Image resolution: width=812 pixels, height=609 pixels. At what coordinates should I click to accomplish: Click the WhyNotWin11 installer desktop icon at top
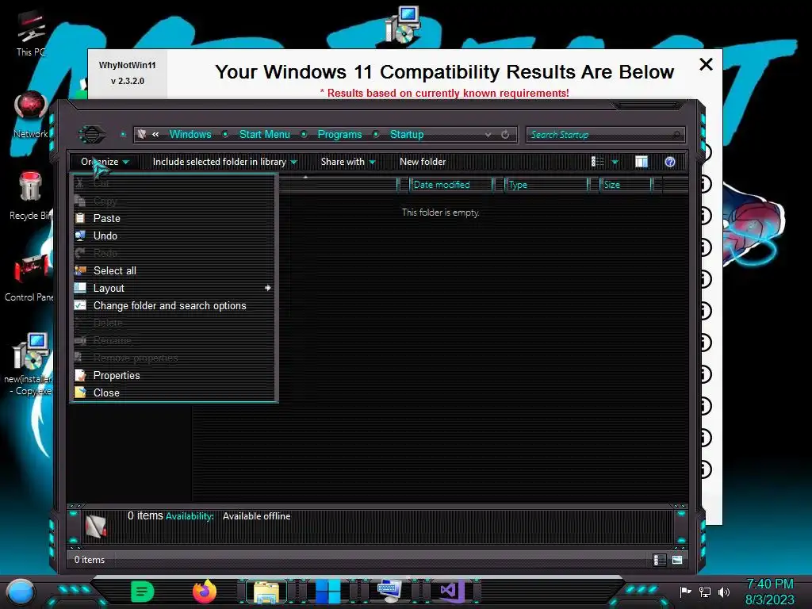pos(402,25)
